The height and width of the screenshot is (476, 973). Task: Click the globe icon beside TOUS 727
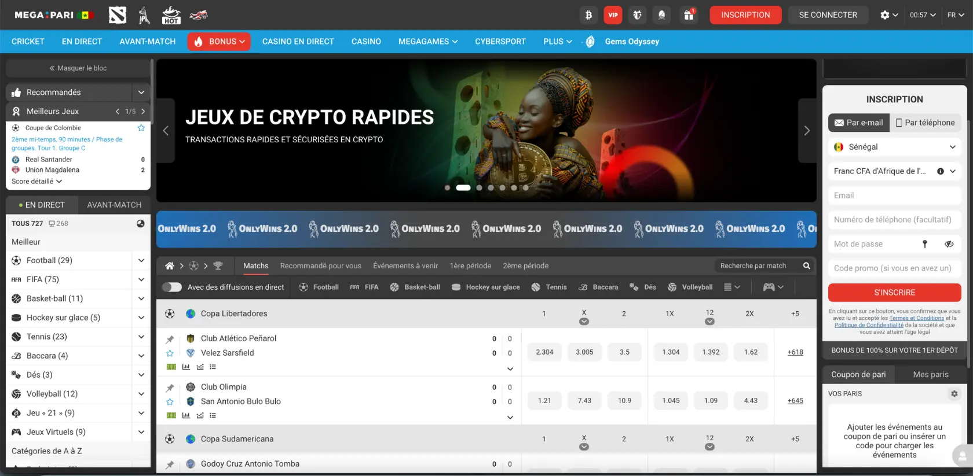click(x=140, y=223)
